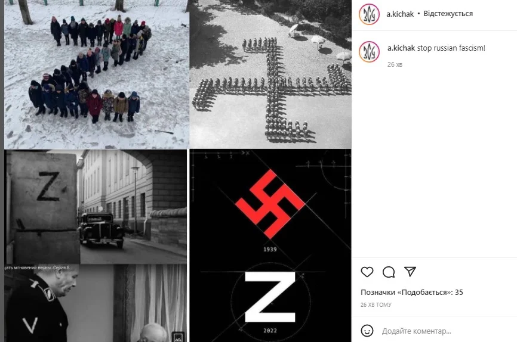Click the "26 ХВ ТОМУ" post timestamp
This screenshot has width=517, height=342.
tap(376, 305)
